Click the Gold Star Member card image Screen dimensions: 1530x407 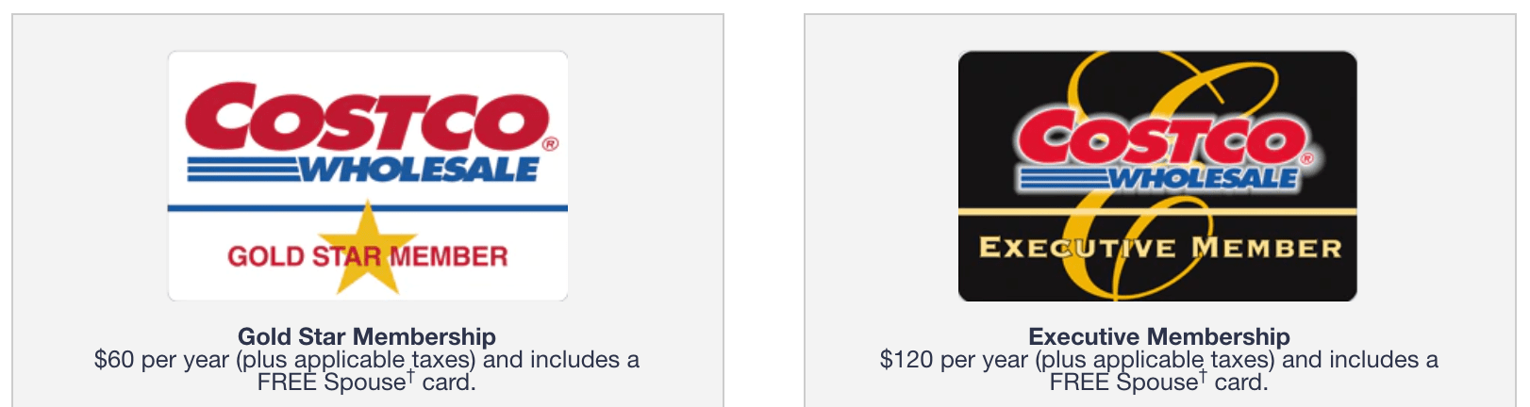[x=368, y=176]
